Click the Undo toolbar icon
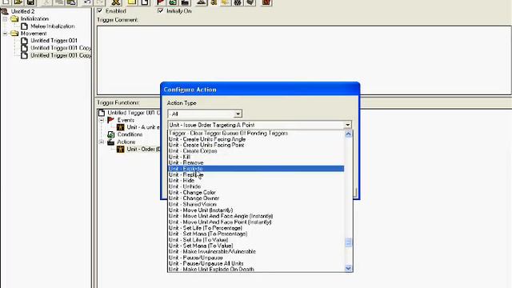The width and height of the screenshot is (512, 288). [87, 2]
